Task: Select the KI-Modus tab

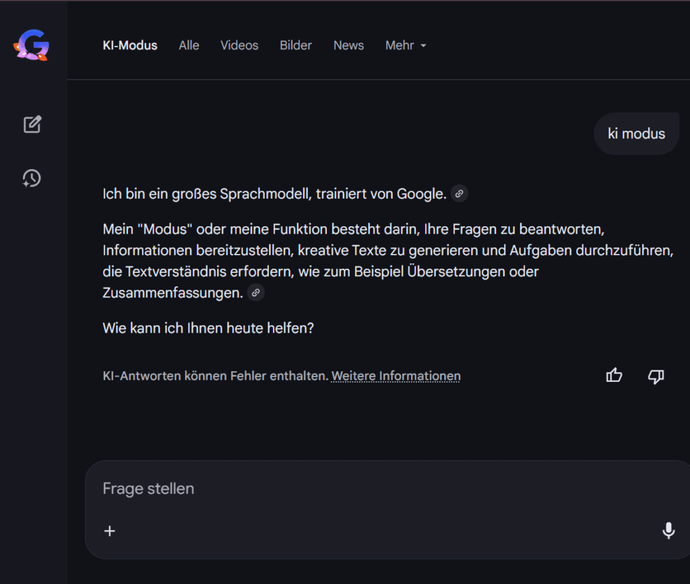Action: (130, 46)
